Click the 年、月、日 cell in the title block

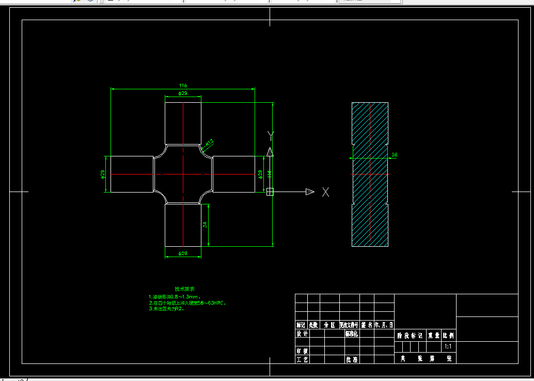384,325
